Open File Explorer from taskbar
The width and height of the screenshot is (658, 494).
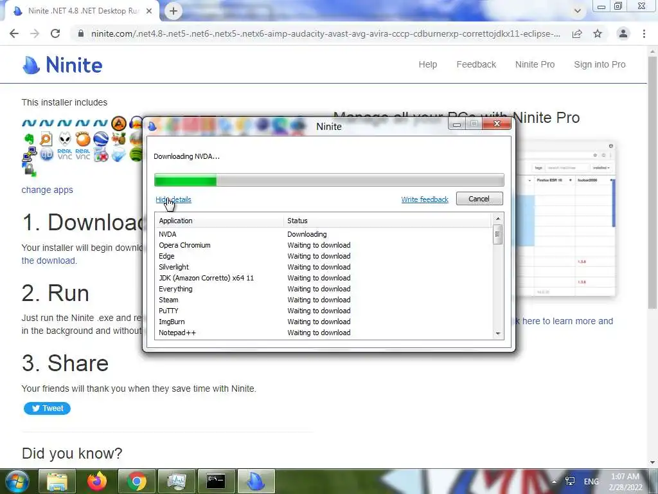(57, 481)
